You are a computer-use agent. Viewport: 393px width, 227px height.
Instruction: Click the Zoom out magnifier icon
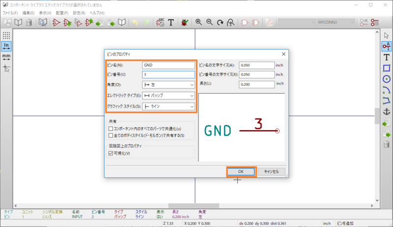point(209,22)
